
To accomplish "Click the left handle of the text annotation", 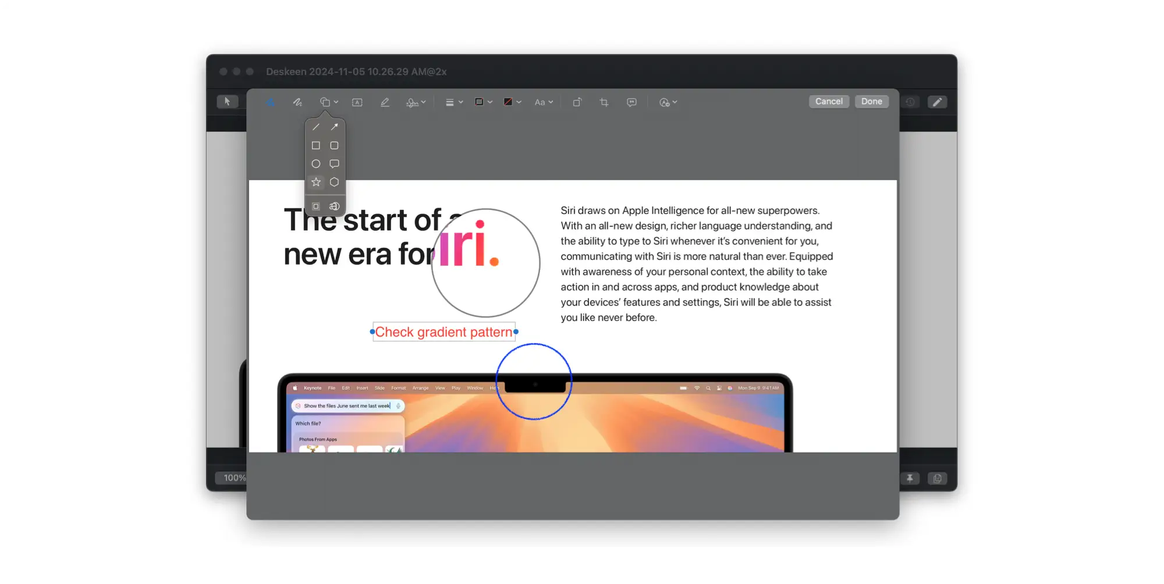I will tap(372, 332).
